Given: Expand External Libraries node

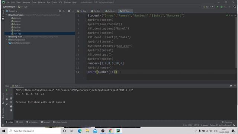Looking at the screenshot, I should click(6, 40).
